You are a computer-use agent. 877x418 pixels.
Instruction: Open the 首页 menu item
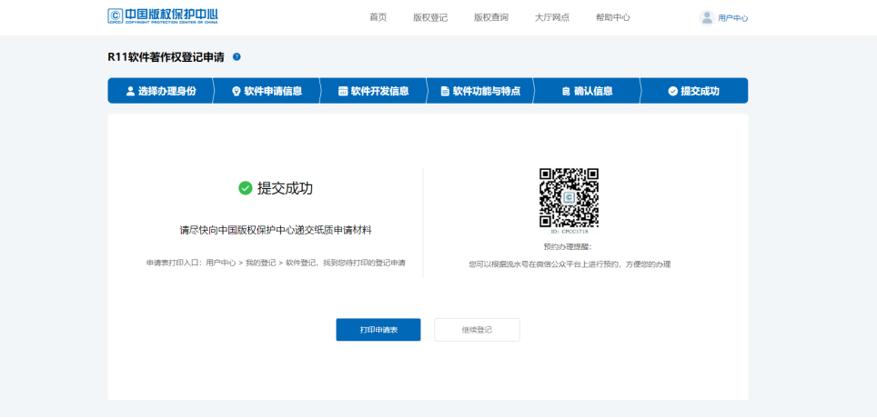378,17
